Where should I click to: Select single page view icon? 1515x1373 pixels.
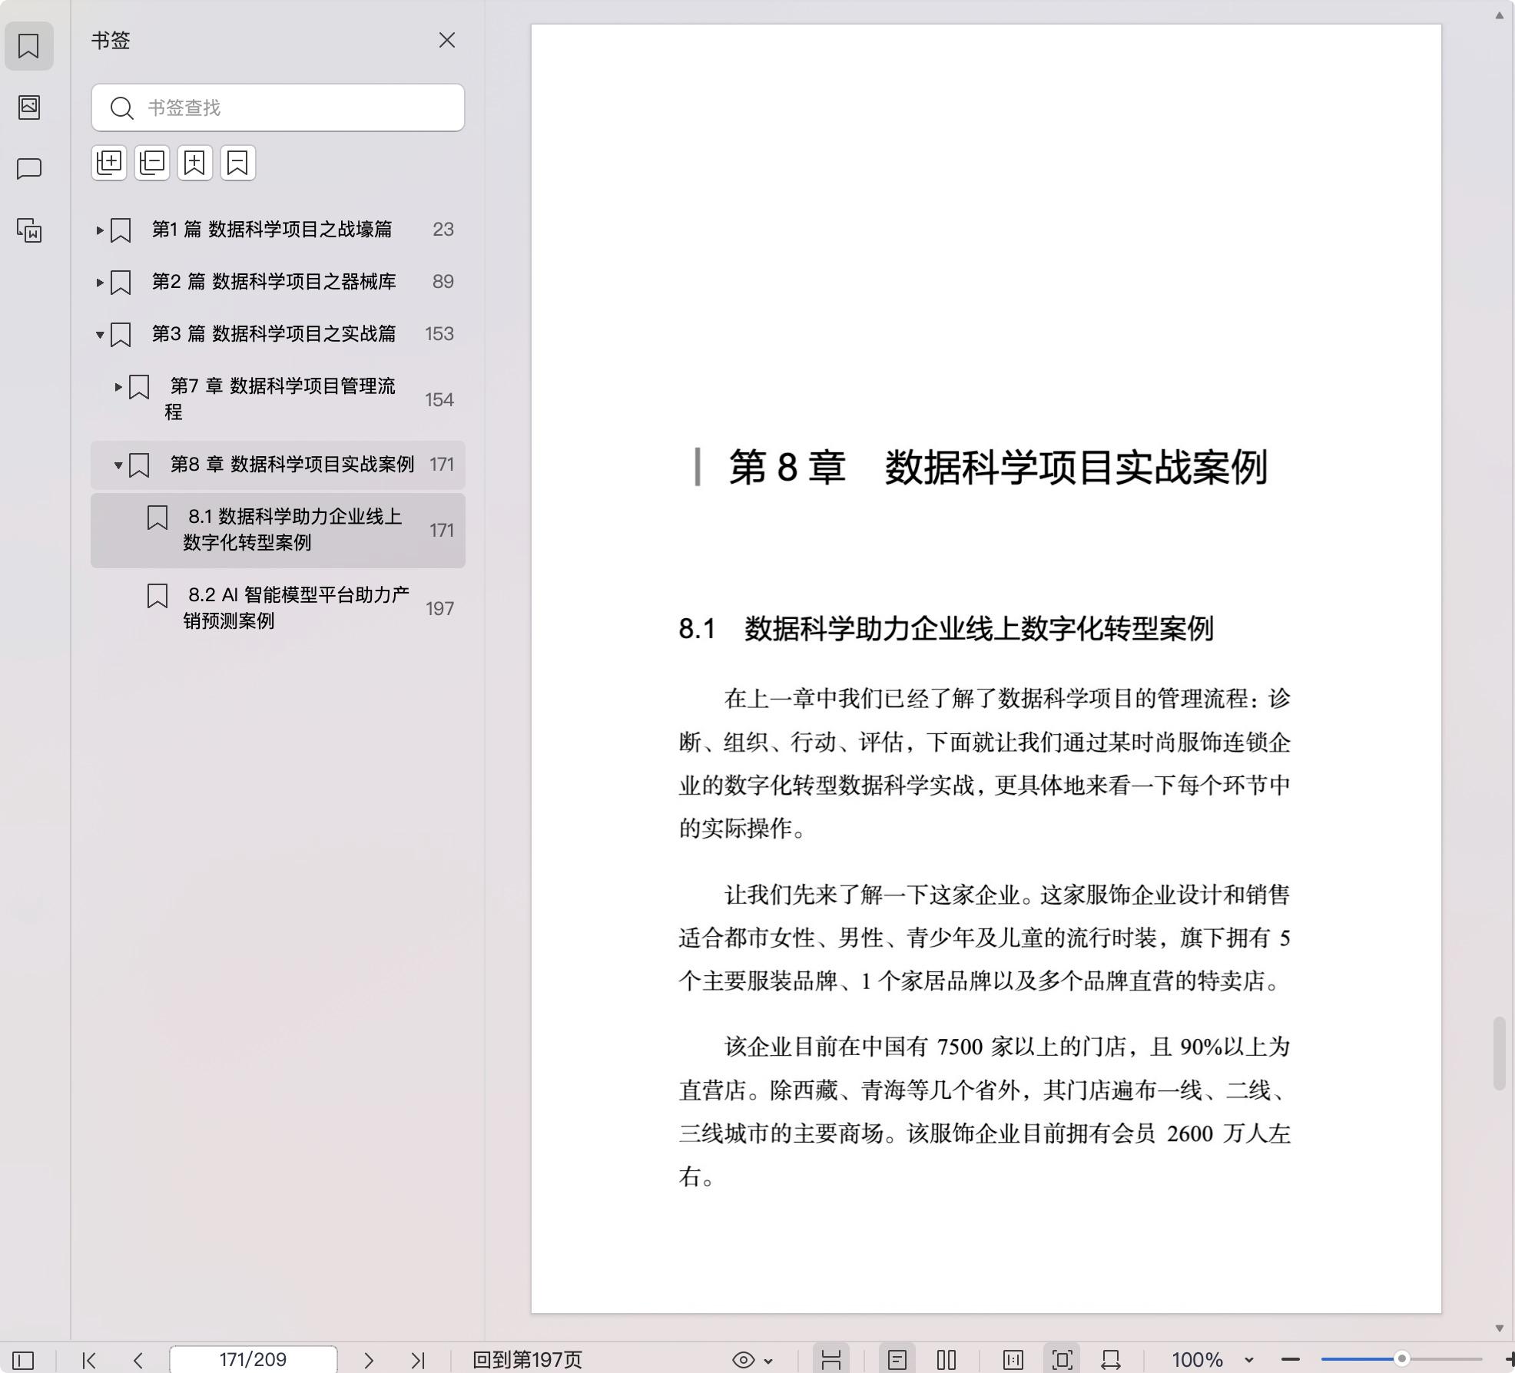(x=897, y=1360)
